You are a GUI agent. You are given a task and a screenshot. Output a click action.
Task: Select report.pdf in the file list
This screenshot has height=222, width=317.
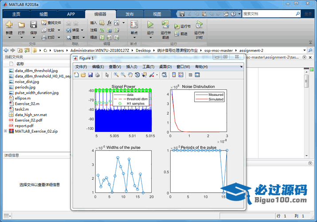24,126
